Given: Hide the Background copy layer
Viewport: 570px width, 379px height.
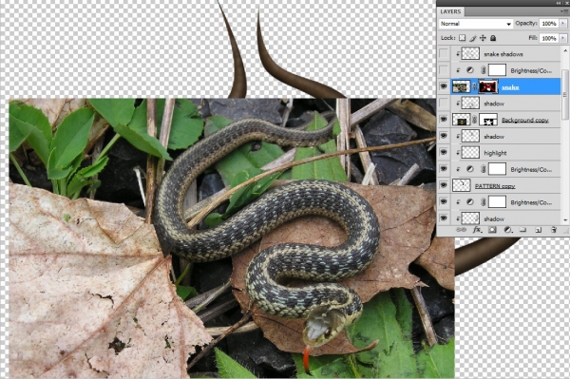Looking at the screenshot, I should coord(444,120).
